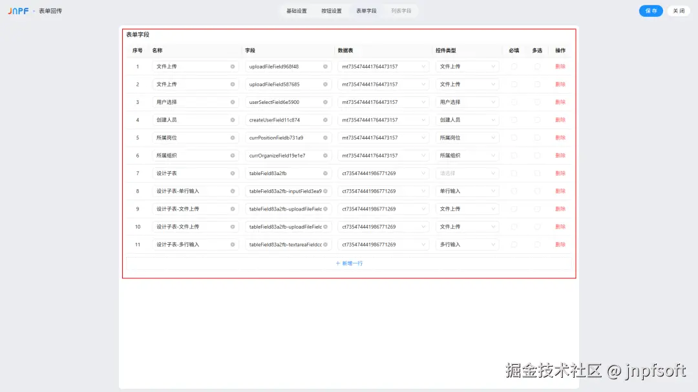The image size is (698, 392).
Task: Switch to 按钮设置 tab
Action: click(x=331, y=11)
